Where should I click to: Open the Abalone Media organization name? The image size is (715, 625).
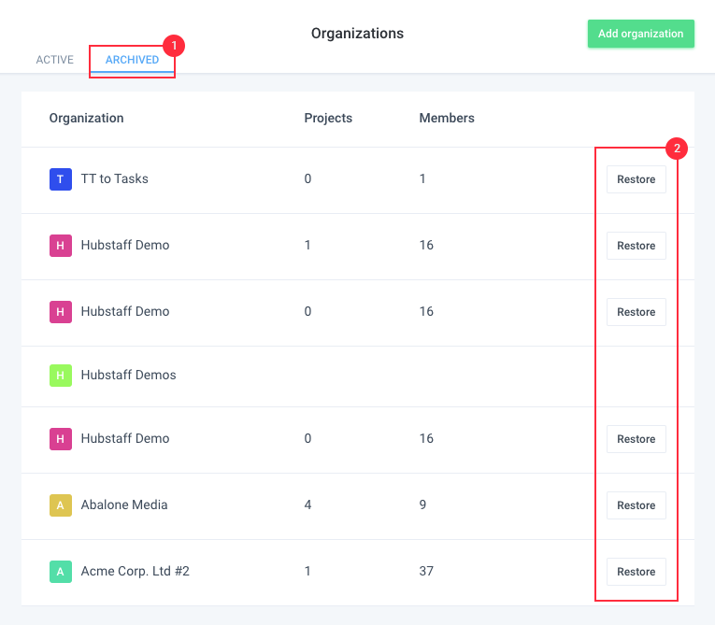[124, 504]
